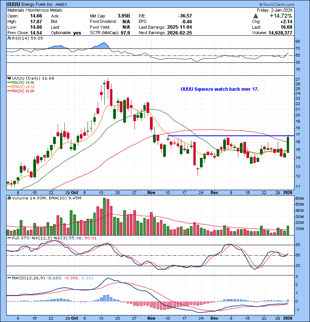Select the red MA(50) 16.00 legend entry
The width and height of the screenshot is (310, 322).
coord(21,91)
